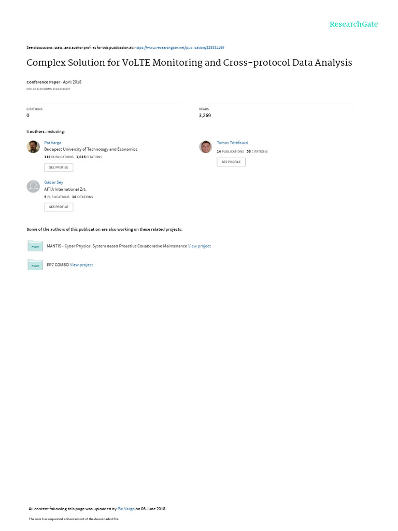Open Pal Varga author name link

tap(52, 143)
